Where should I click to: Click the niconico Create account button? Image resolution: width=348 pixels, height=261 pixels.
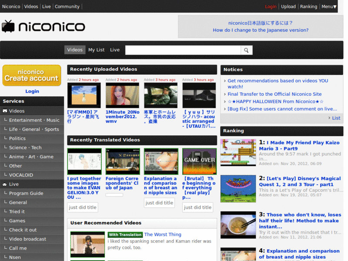coord(32,75)
